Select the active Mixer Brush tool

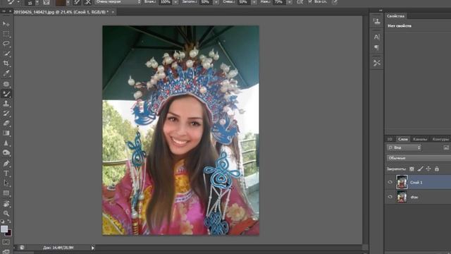click(x=6, y=94)
